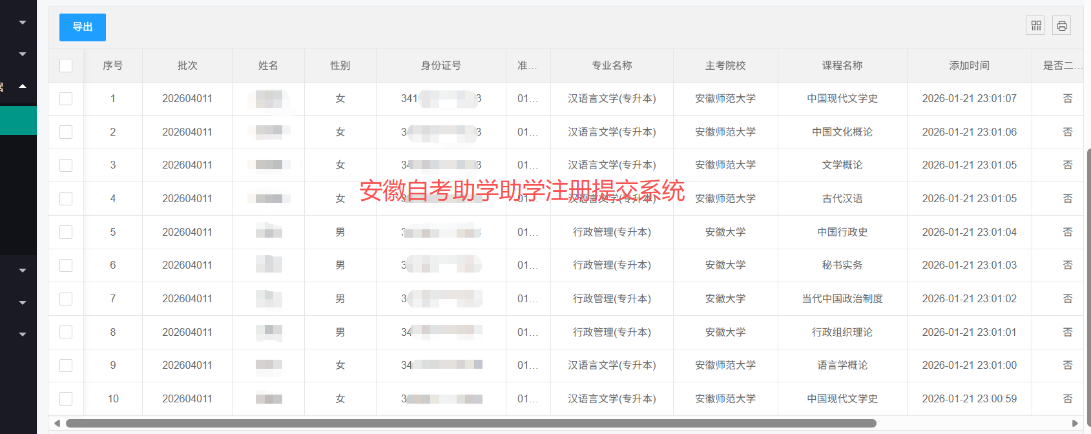Click the 主考院校 column header

click(725, 65)
